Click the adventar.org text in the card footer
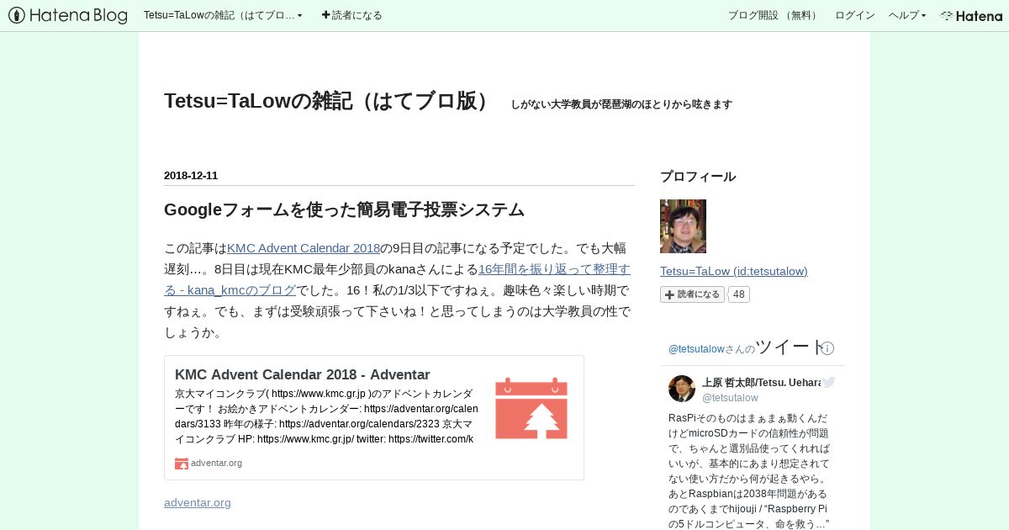 pyautogui.click(x=216, y=463)
